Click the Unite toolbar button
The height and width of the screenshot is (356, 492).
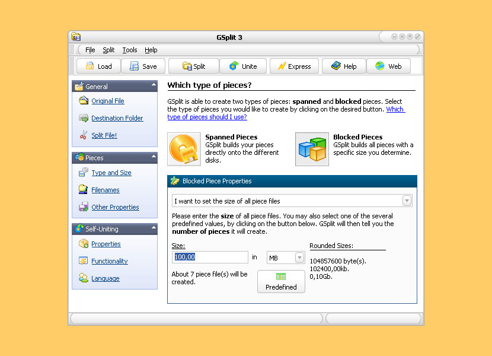243,66
